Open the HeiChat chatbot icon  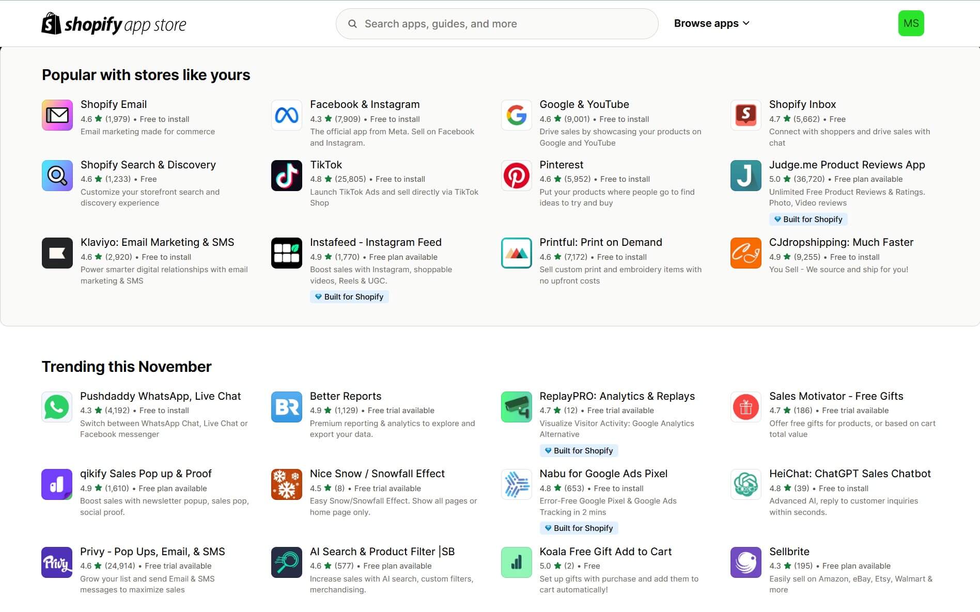pos(745,484)
